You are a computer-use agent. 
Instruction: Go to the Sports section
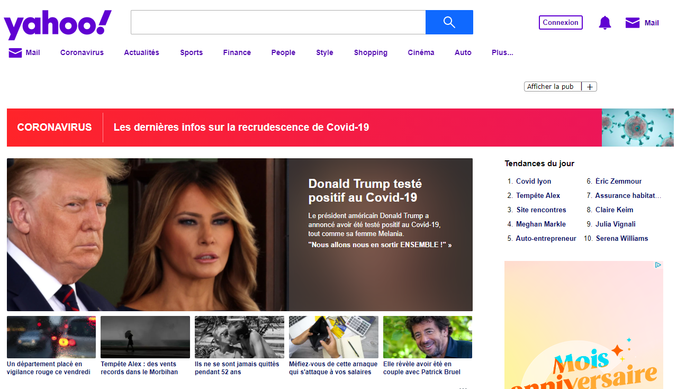[x=191, y=52]
